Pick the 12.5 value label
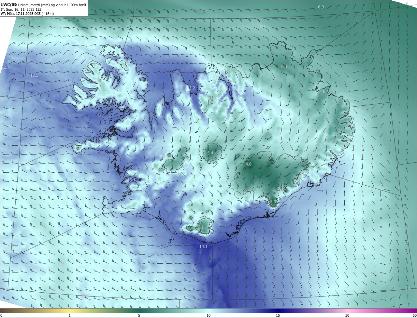The height and width of the screenshot is (318, 417). pos(34,75)
